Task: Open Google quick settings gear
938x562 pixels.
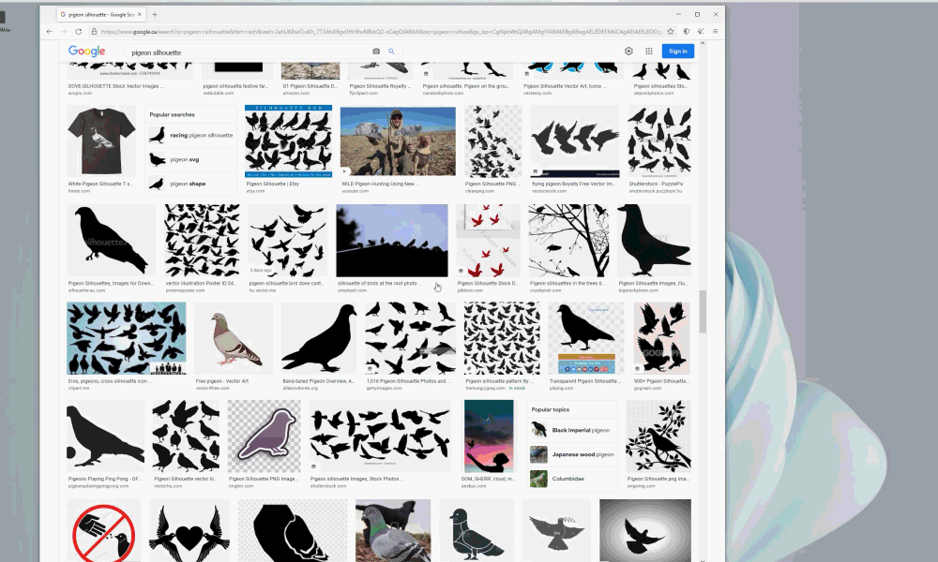Action: click(x=628, y=52)
